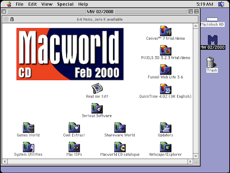Click the vertical scrollbar down arrow

point(195,156)
